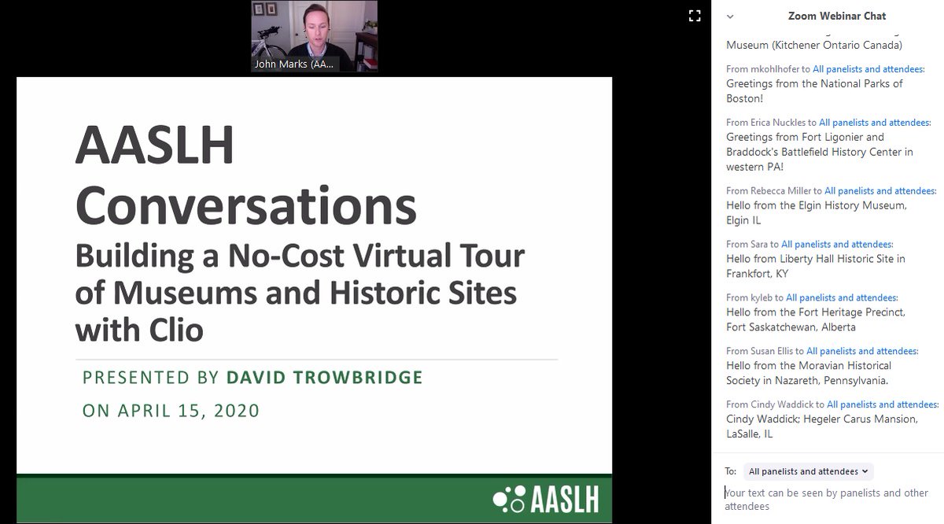Viewport: 944px width, 524px height.
Task: Collapse the Zoom Webinar Chat panel chevron
Action: 730,16
